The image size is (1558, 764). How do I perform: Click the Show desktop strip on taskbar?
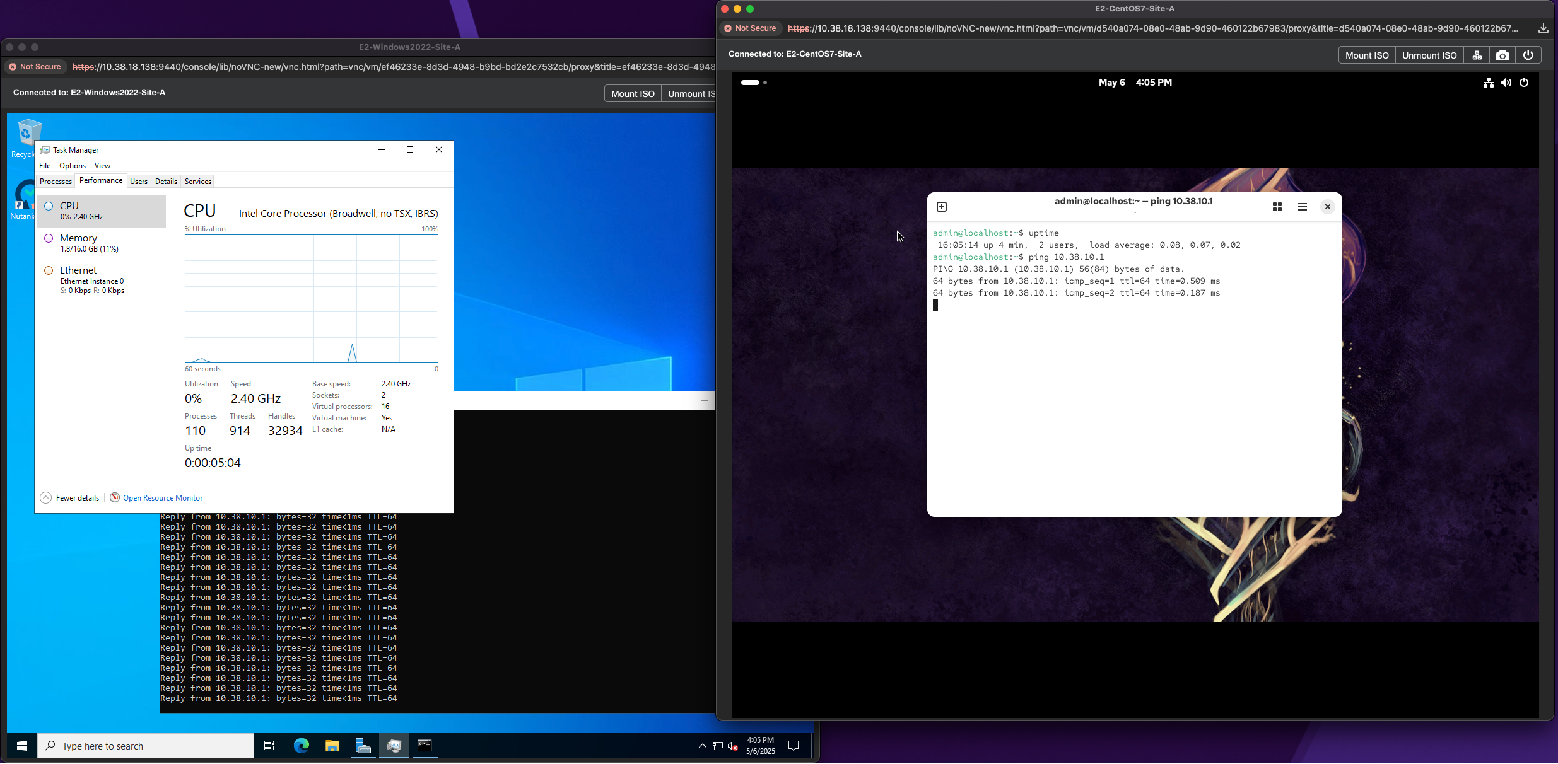pyautogui.click(x=812, y=746)
